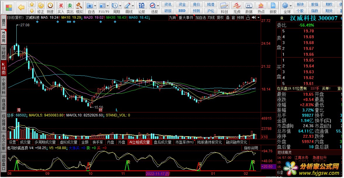Click the 竞价 auction button

[x=196, y=4]
